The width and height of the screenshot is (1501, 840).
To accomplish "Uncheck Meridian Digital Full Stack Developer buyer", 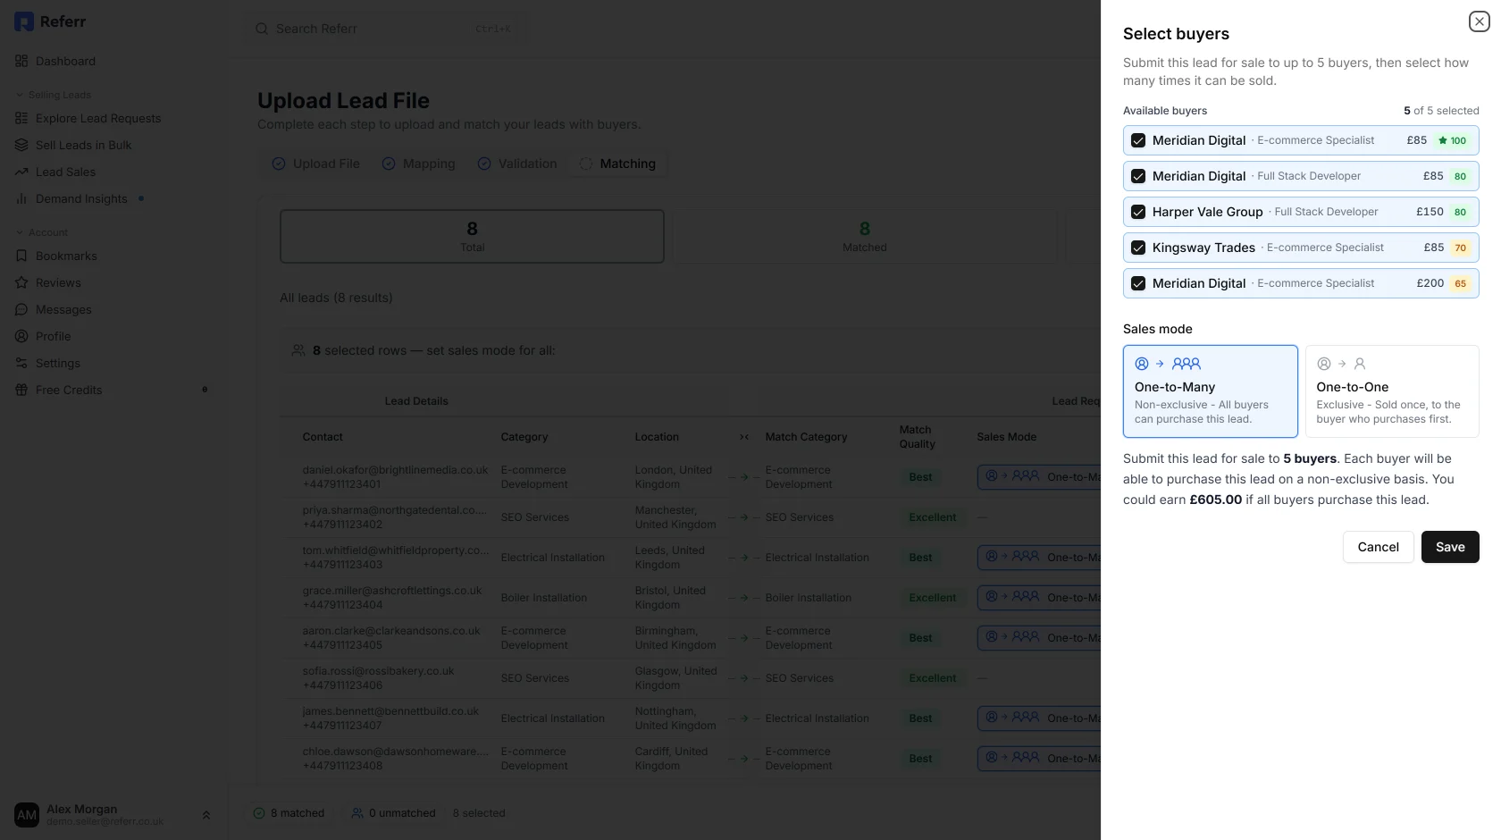I will [x=1138, y=176].
